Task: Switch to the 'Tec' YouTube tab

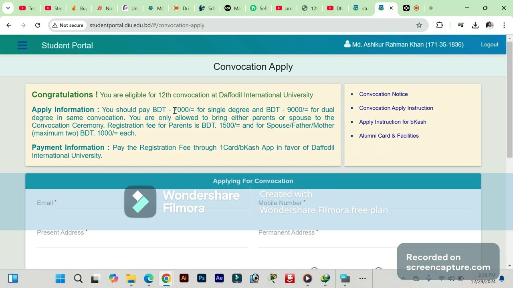Action: 27,8
